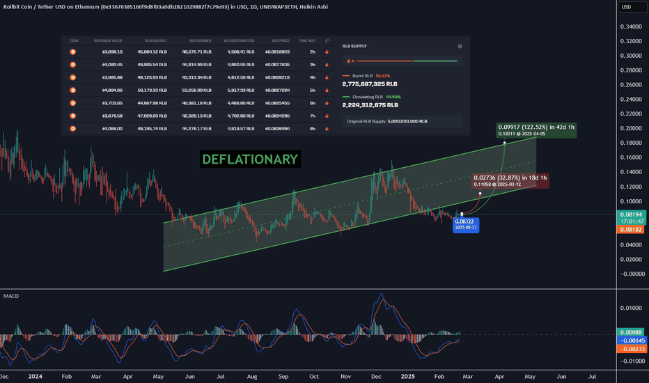Click the flame icon on the supply bar
Screen dimensions: 649x383
(x=348, y=61)
